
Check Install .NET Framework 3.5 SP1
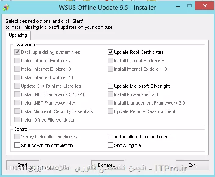17,94
